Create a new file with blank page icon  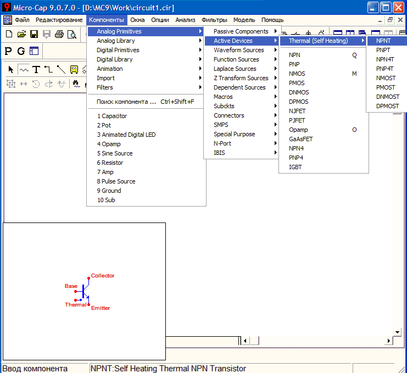(9, 34)
